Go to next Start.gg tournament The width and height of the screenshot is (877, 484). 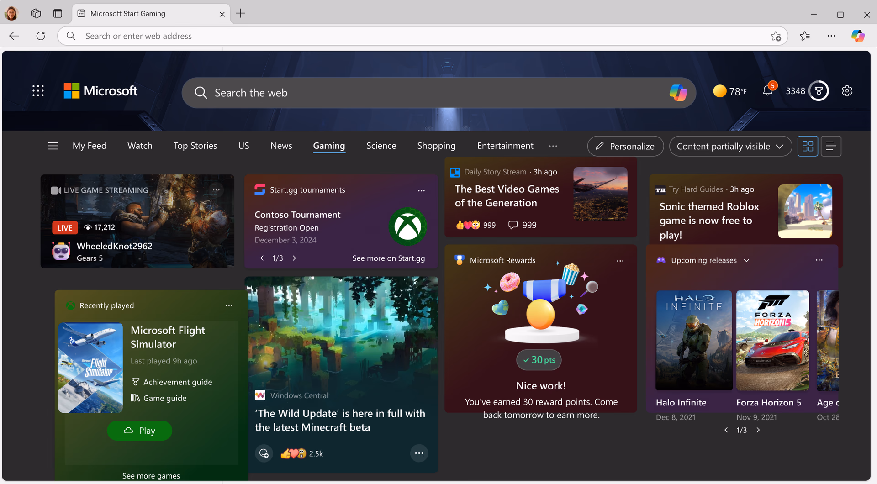tap(295, 258)
